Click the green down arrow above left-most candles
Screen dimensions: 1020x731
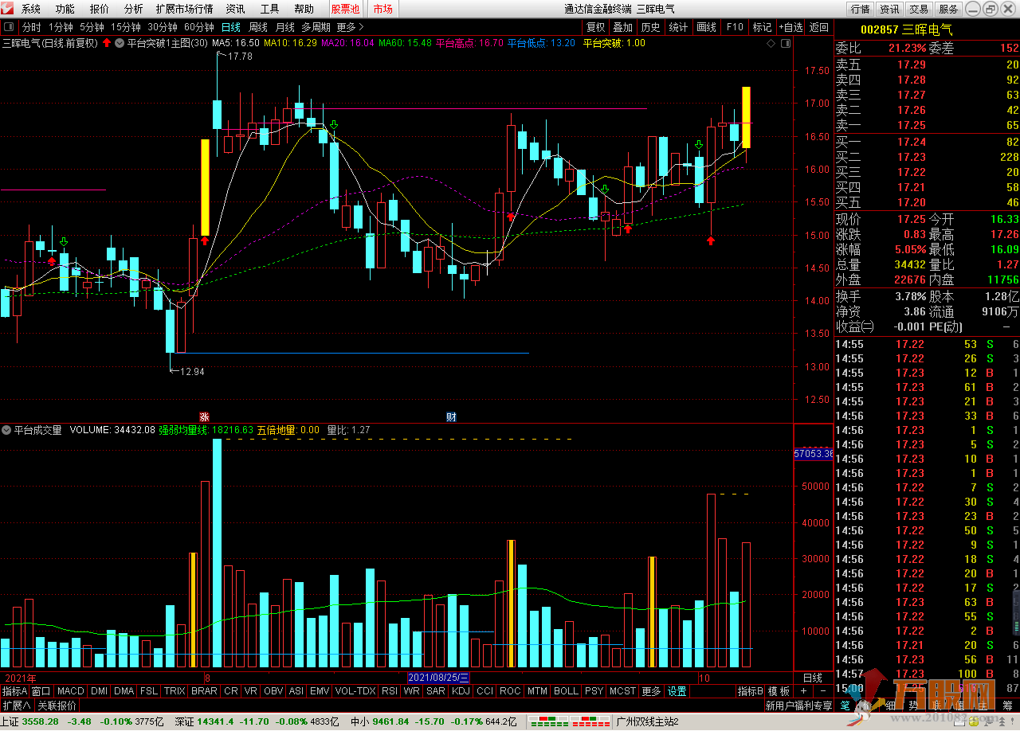point(64,241)
